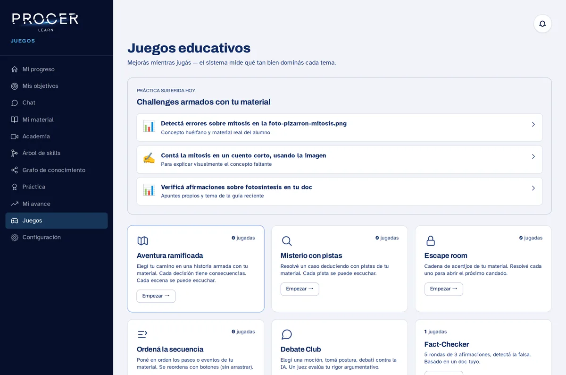Viewport: 566px width, 375px height.
Task: Click the branch icon beside Árbol de skills
Action: 15,153
